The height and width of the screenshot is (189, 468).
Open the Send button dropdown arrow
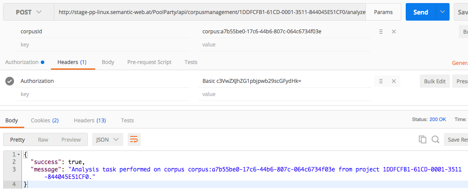(442, 12)
